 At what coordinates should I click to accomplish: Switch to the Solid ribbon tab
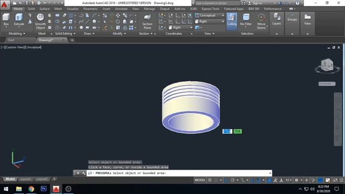click(x=31, y=9)
